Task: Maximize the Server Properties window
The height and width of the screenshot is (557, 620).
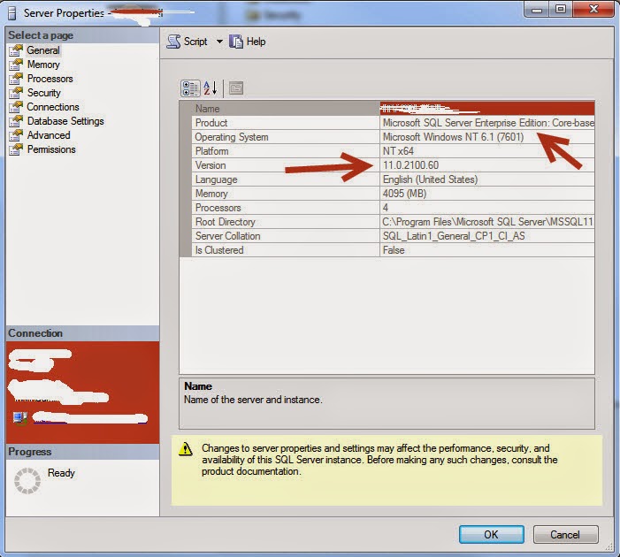Action: pos(561,9)
